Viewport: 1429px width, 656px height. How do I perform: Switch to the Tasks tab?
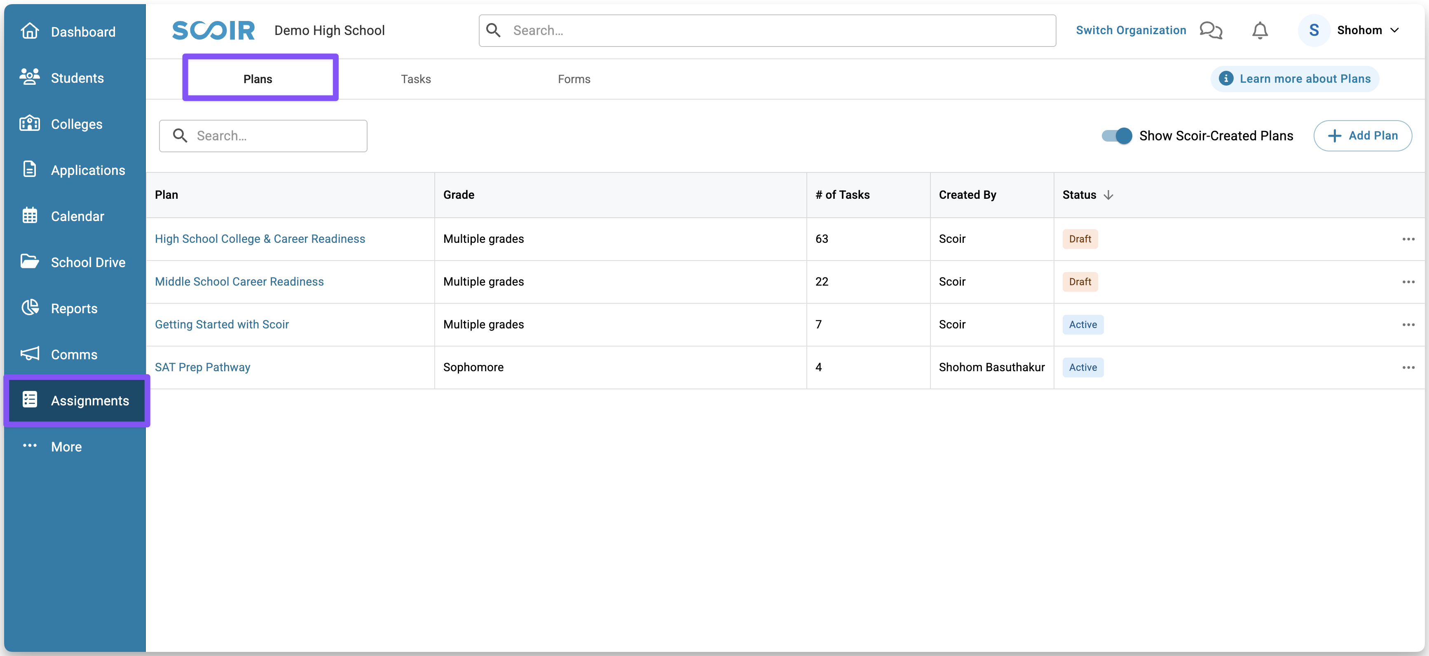click(x=415, y=79)
